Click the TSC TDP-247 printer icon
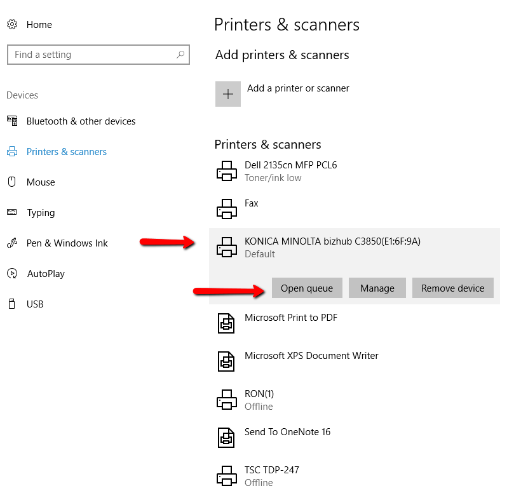 [227, 476]
